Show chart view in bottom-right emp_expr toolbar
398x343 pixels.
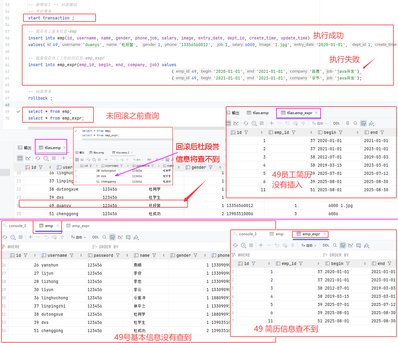[351, 245]
